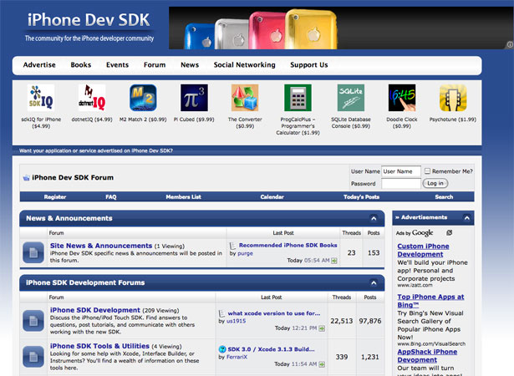Open the Forum menu item
Screen dimensions: 514x376
point(155,65)
